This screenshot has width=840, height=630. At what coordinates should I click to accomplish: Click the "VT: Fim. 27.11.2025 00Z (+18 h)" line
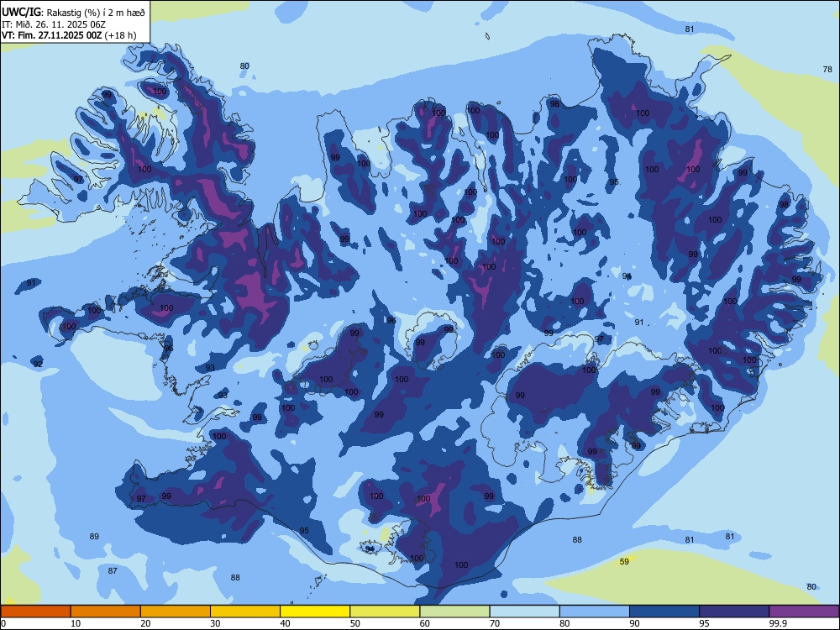click(x=69, y=35)
